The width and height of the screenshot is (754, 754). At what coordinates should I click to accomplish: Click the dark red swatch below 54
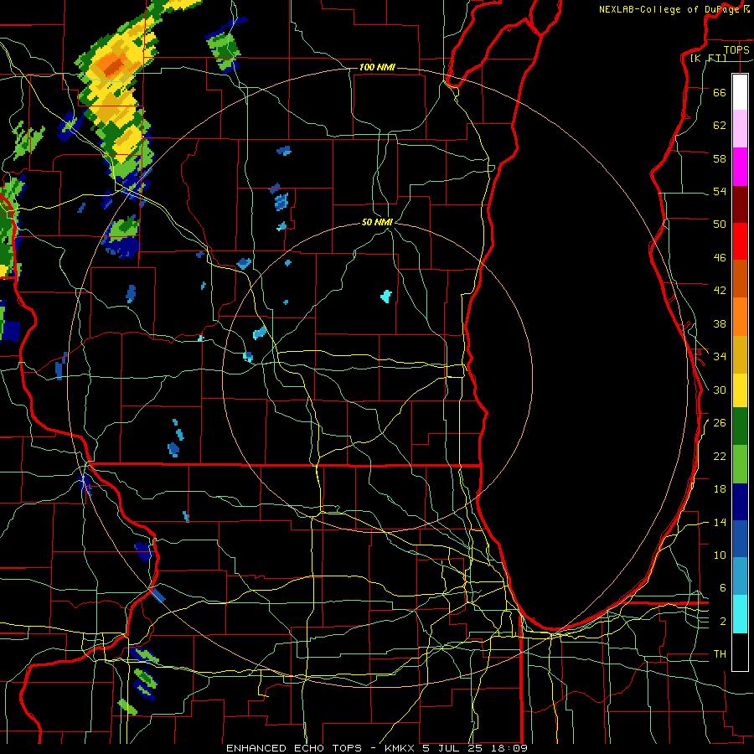pos(740,204)
